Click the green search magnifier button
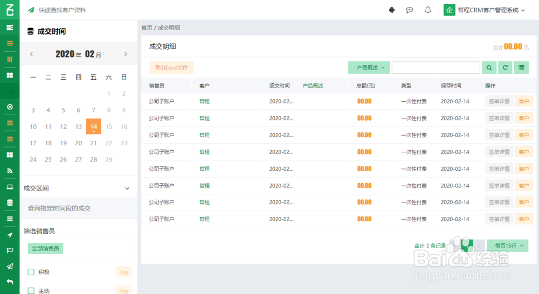 point(489,68)
